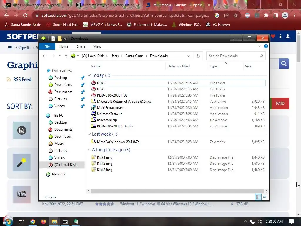The image size is (301, 226).
Task: Click properties icon in Explorer title bar
Action: [53, 39]
